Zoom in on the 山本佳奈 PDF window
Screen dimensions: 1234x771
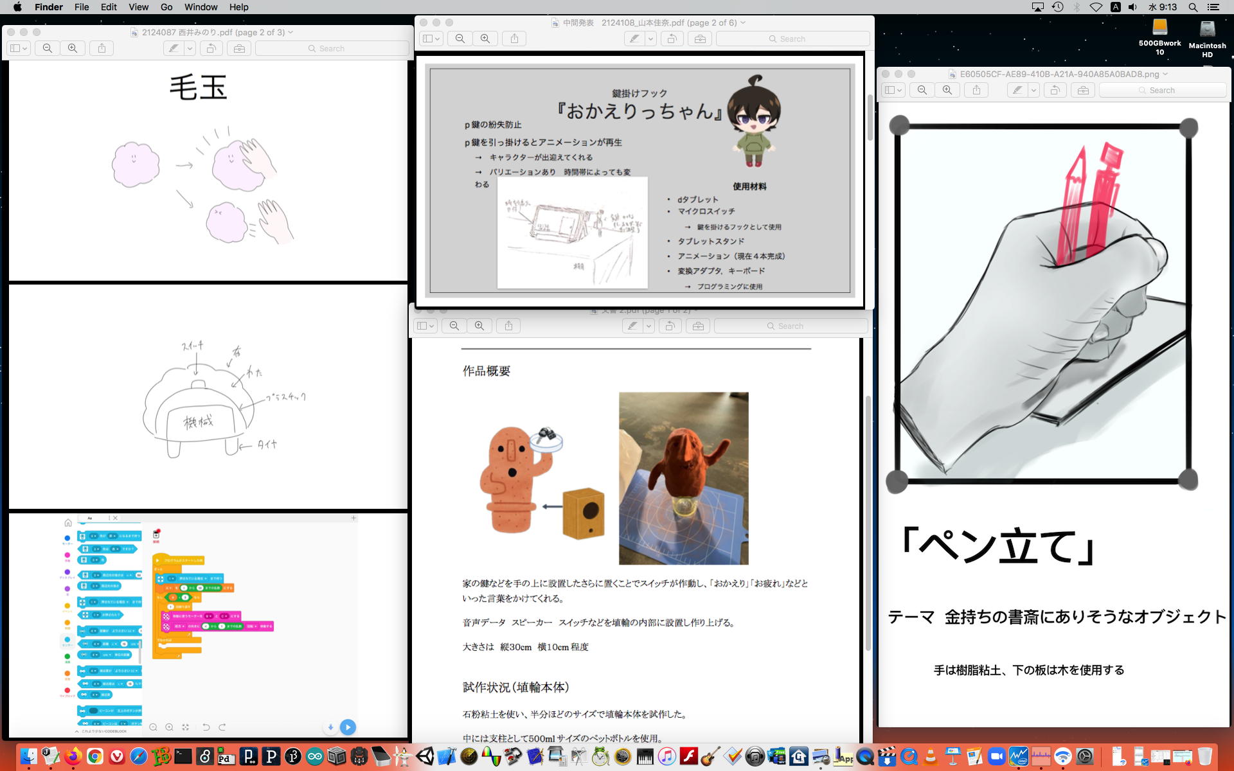pyautogui.click(x=485, y=39)
